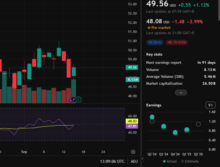The height and width of the screenshot is (167, 220).
Task: Click the teal 8.13M volume axis label
Action: click(132, 79)
